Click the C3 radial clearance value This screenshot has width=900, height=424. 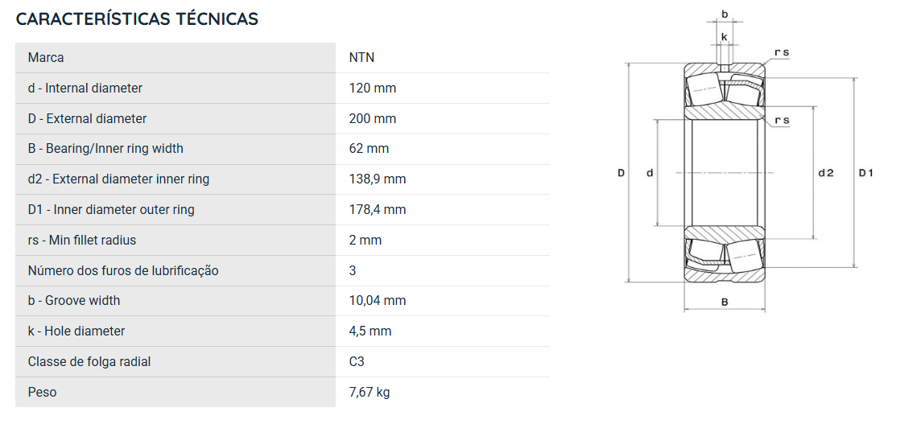[357, 361]
